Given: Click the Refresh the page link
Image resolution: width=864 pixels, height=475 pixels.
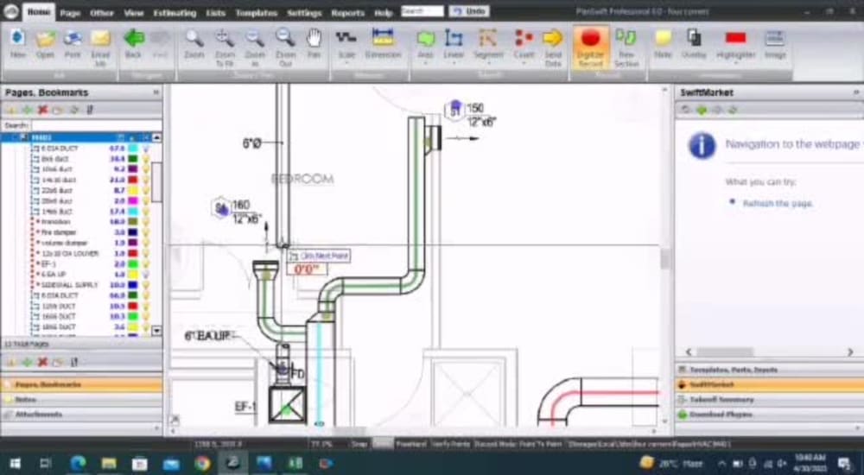Looking at the screenshot, I should [778, 203].
